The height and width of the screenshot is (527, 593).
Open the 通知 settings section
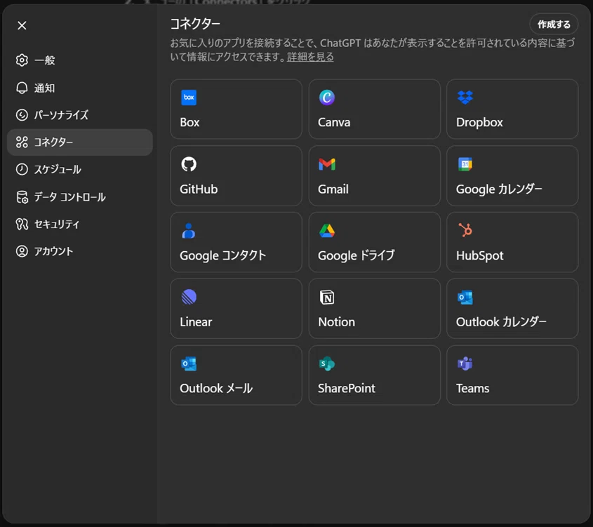point(80,88)
